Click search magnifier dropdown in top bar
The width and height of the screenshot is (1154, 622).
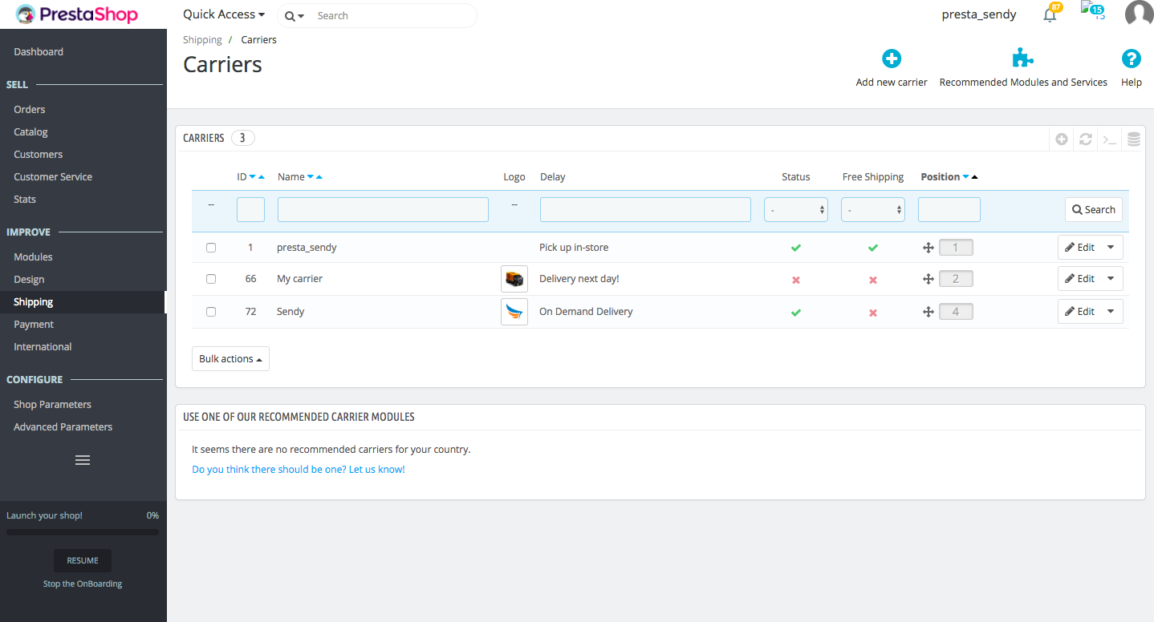pyautogui.click(x=295, y=16)
